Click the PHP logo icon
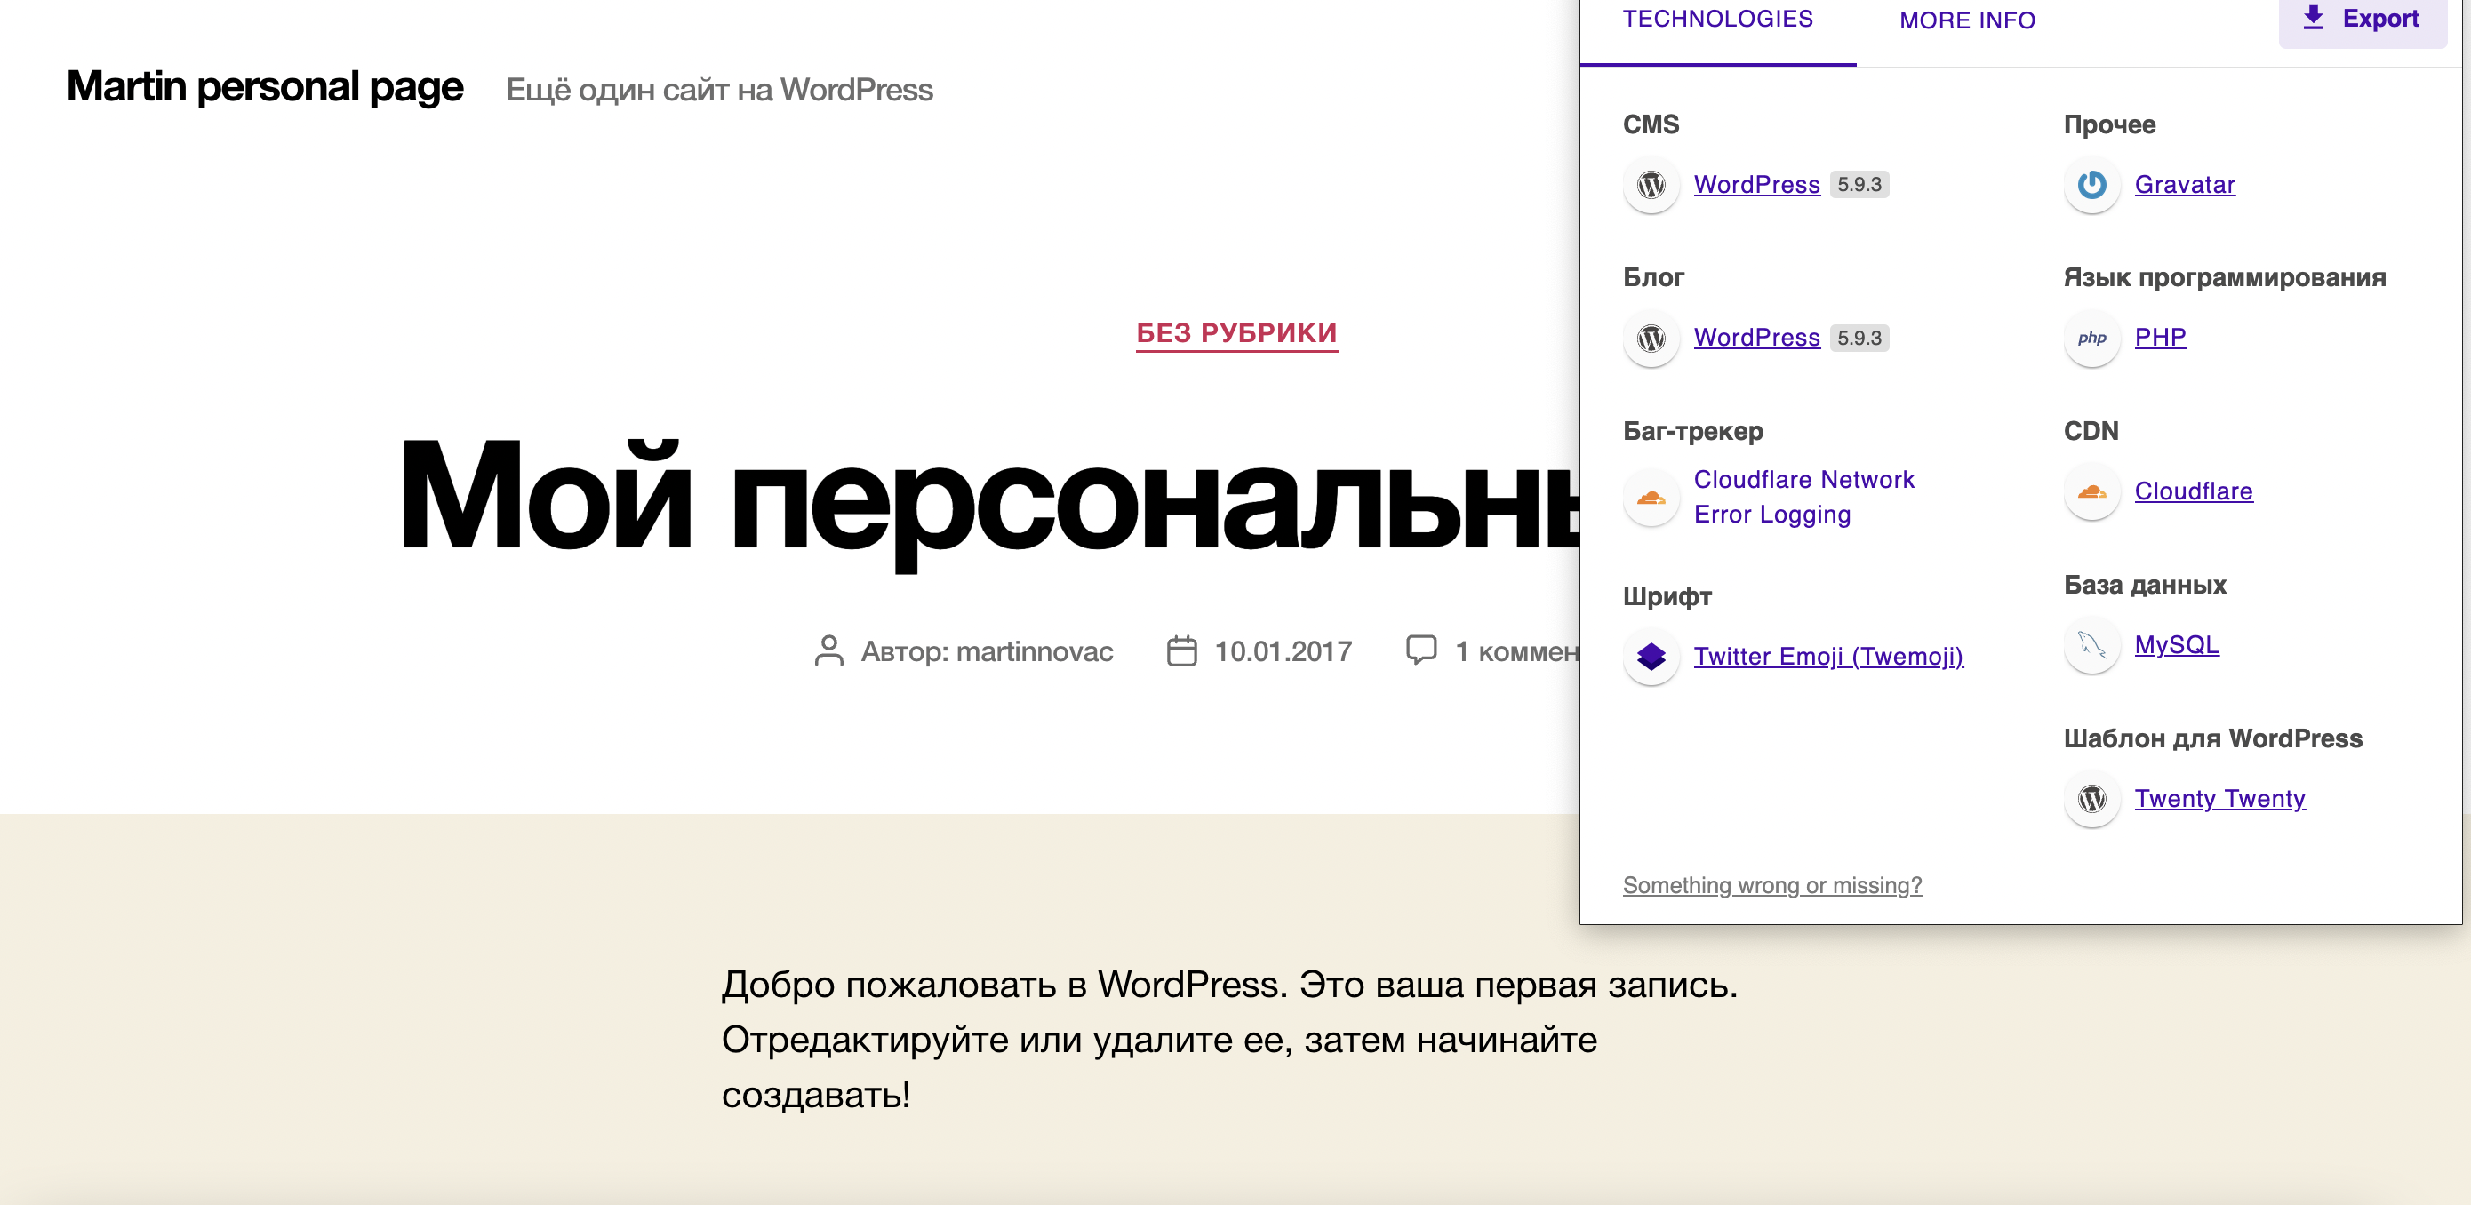This screenshot has height=1205, width=2471. click(x=2091, y=338)
